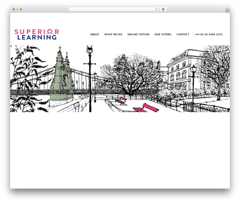Minimize window using the yellow button
The image size is (240, 203).
17,10
